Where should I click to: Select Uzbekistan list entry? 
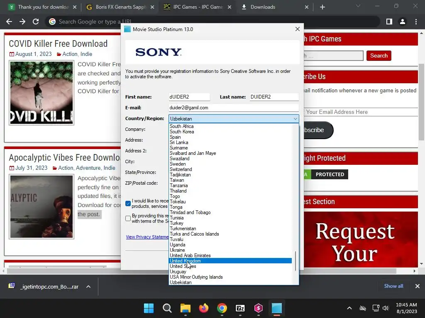pyautogui.click(x=230, y=282)
